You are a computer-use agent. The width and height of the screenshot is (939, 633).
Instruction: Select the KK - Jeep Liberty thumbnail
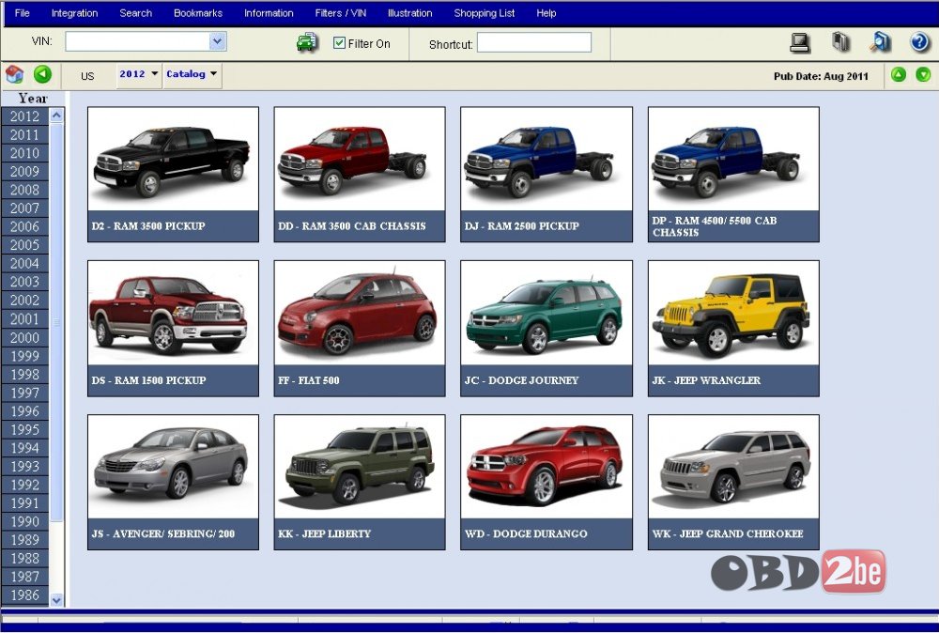[360, 482]
